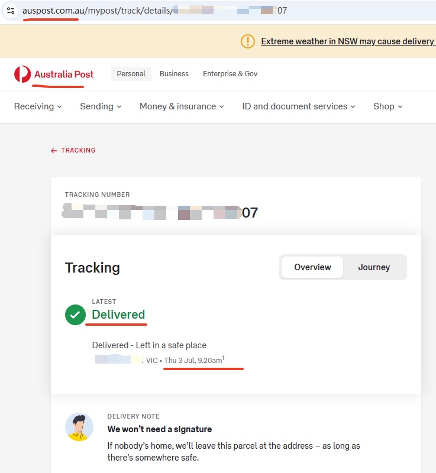Select the Personal tab
This screenshot has height=473, width=436.
(131, 74)
